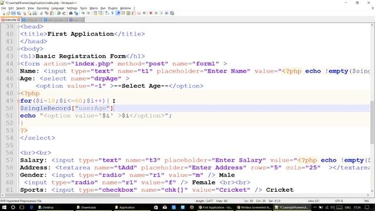Toggle synchronized horizontal scrolling
Image resolution: width=375 pixels, height=211 pixels.
point(100,13)
